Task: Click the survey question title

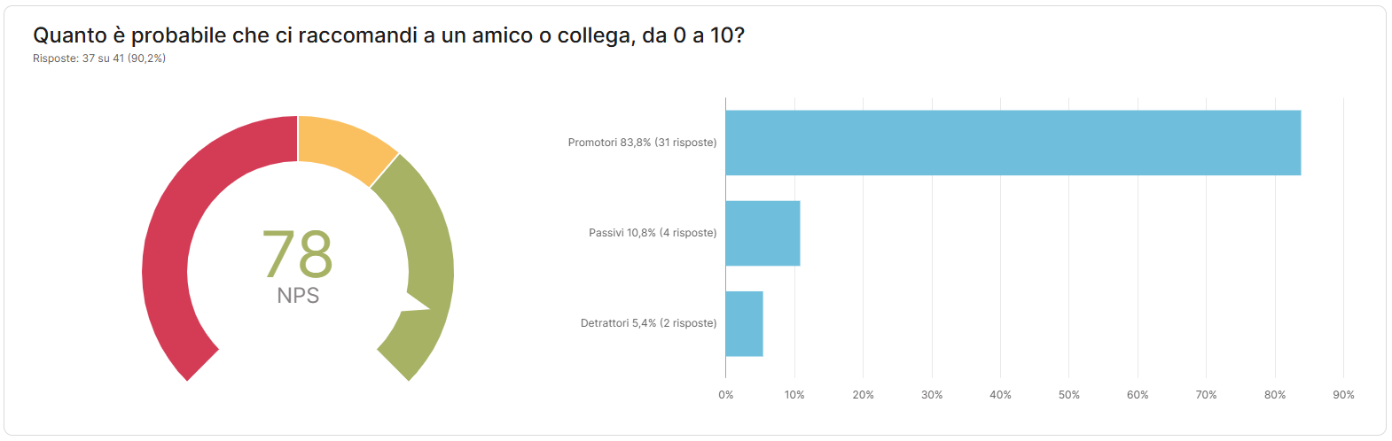Action: pos(388,35)
